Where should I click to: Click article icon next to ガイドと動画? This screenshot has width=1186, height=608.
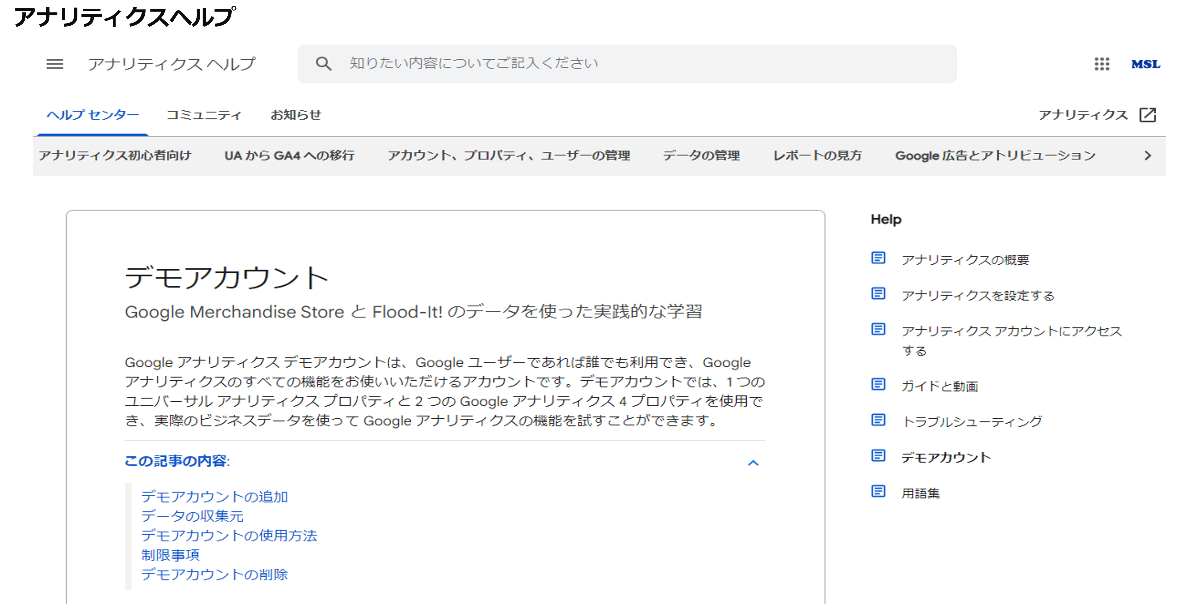(x=878, y=384)
